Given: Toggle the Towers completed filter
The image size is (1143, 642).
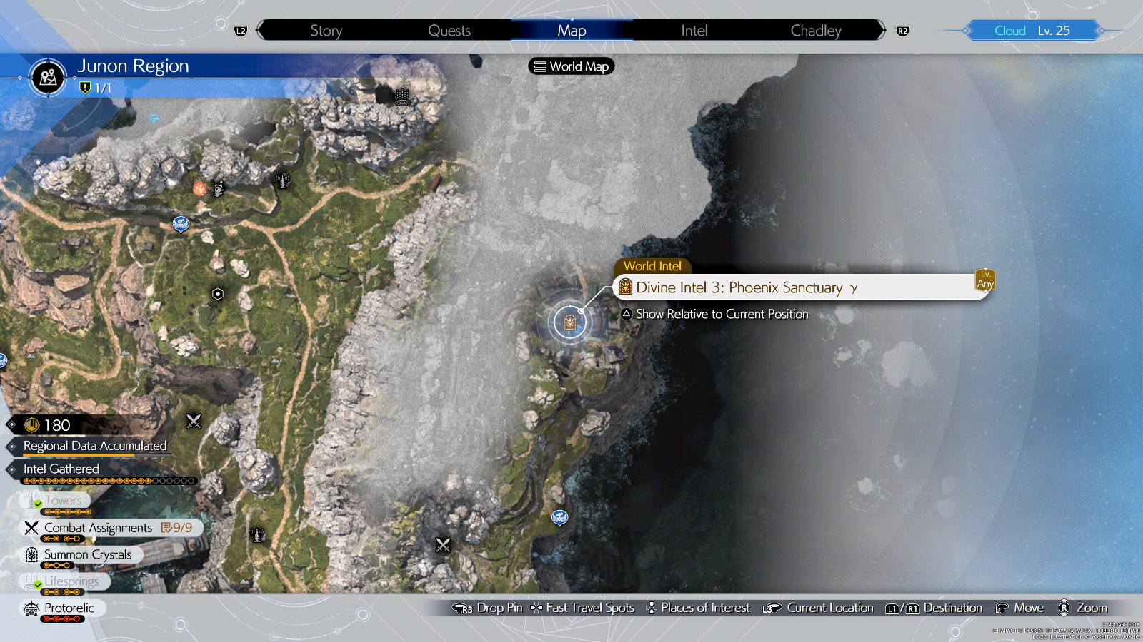Looking at the screenshot, I should 56,501.
